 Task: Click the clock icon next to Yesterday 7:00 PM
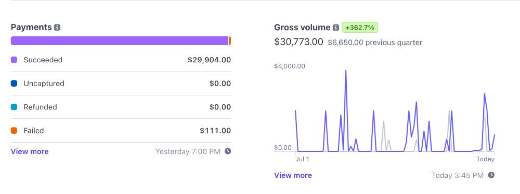pos(228,151)
